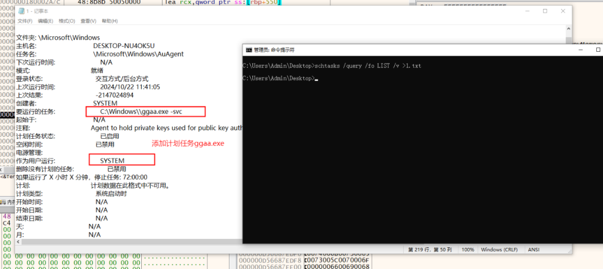Click the Windows (CRLF) status entry
This screenshot has height=269, width=603.
[499, 250]
